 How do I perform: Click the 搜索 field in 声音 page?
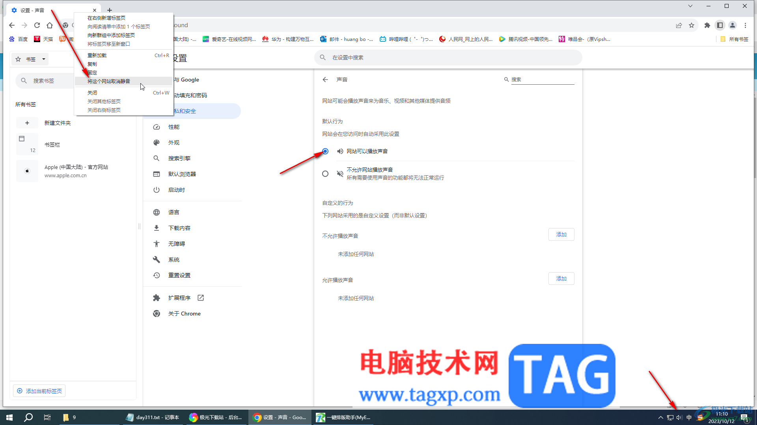point(542,80)
